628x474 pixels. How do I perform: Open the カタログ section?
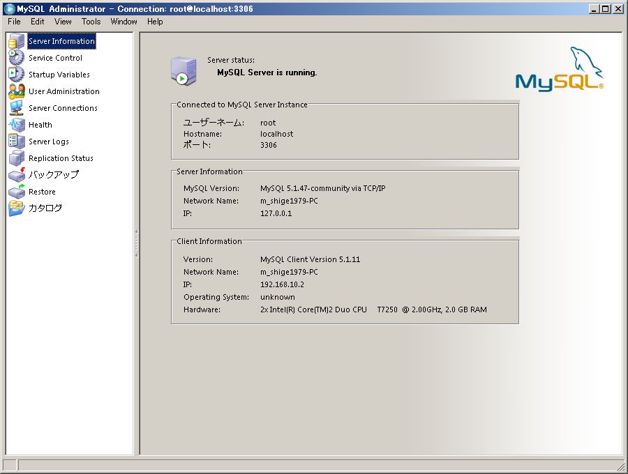[45, 208]
